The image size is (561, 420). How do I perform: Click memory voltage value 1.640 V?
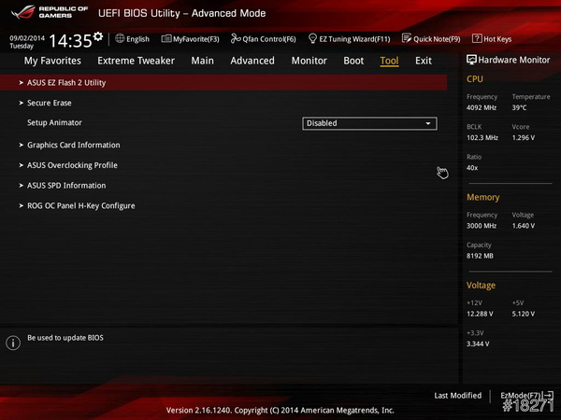pyautogui.click(x=524, y=226)
